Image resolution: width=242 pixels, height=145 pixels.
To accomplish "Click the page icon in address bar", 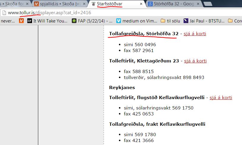I will (4, 13).
